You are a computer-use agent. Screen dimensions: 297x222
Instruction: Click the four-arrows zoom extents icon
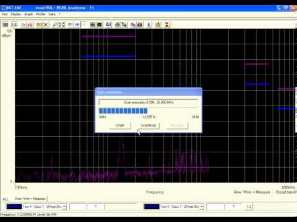coord(62,25)
